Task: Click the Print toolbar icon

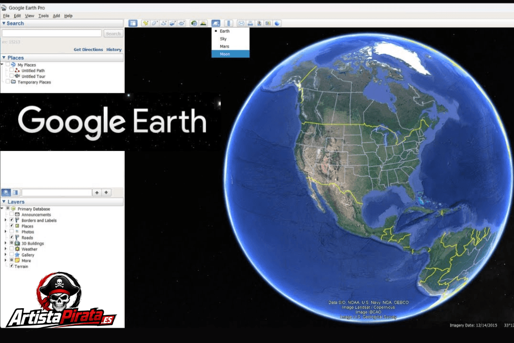Action: (x=250, y=23)
